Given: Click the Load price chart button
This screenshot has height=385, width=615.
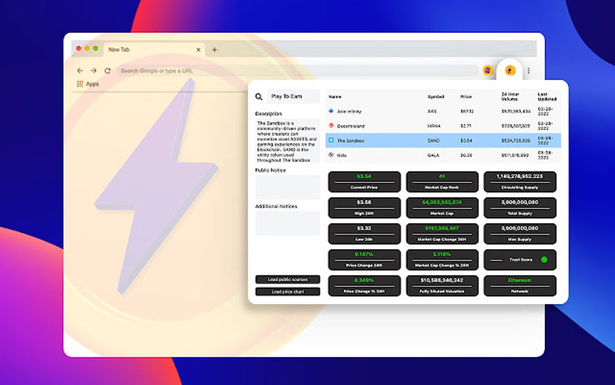Looking at the screenshot, I should point(288,291).
